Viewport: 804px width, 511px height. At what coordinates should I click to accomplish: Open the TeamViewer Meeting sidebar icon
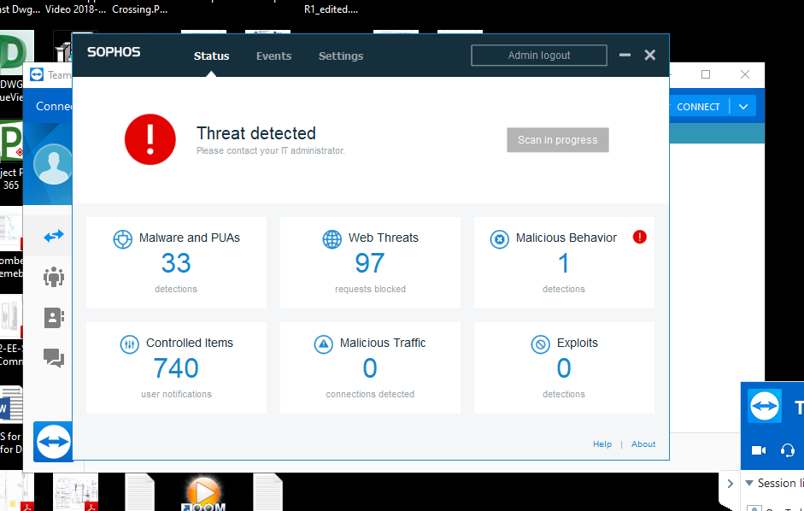pyautogui.click(x=54, y=277)
